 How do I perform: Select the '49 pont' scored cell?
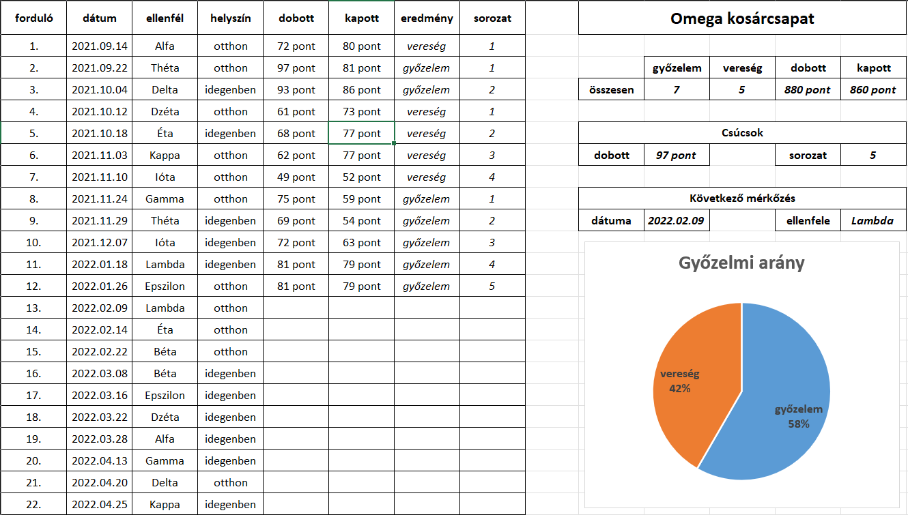(x=296, y=177)
